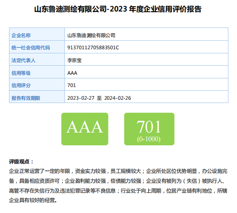The height and width of the screenshot is (213, 237).
Task: Click the 701 credit score table value
Action: pyautogui.click(x=71, y=85)
